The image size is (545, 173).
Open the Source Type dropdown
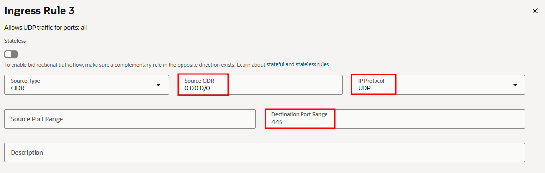(x=86, y=85)
